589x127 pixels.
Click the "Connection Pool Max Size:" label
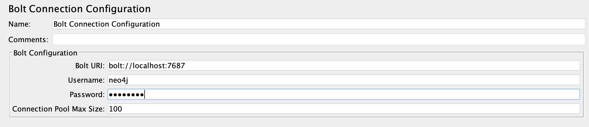pos(58,109)
